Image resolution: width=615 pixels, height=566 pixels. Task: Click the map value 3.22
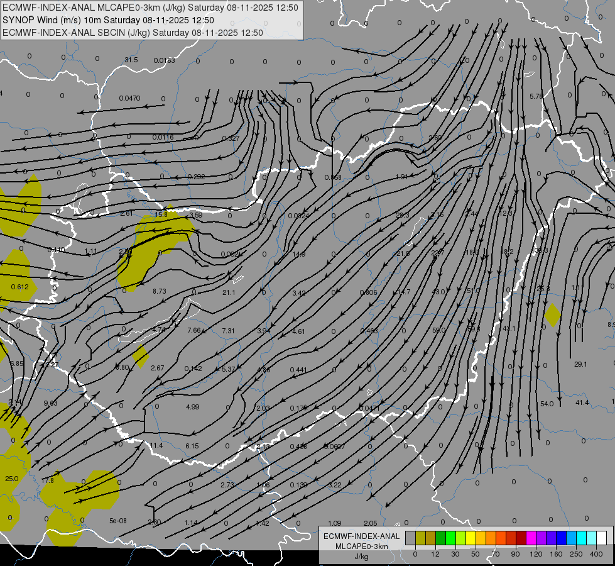point(335,485)
